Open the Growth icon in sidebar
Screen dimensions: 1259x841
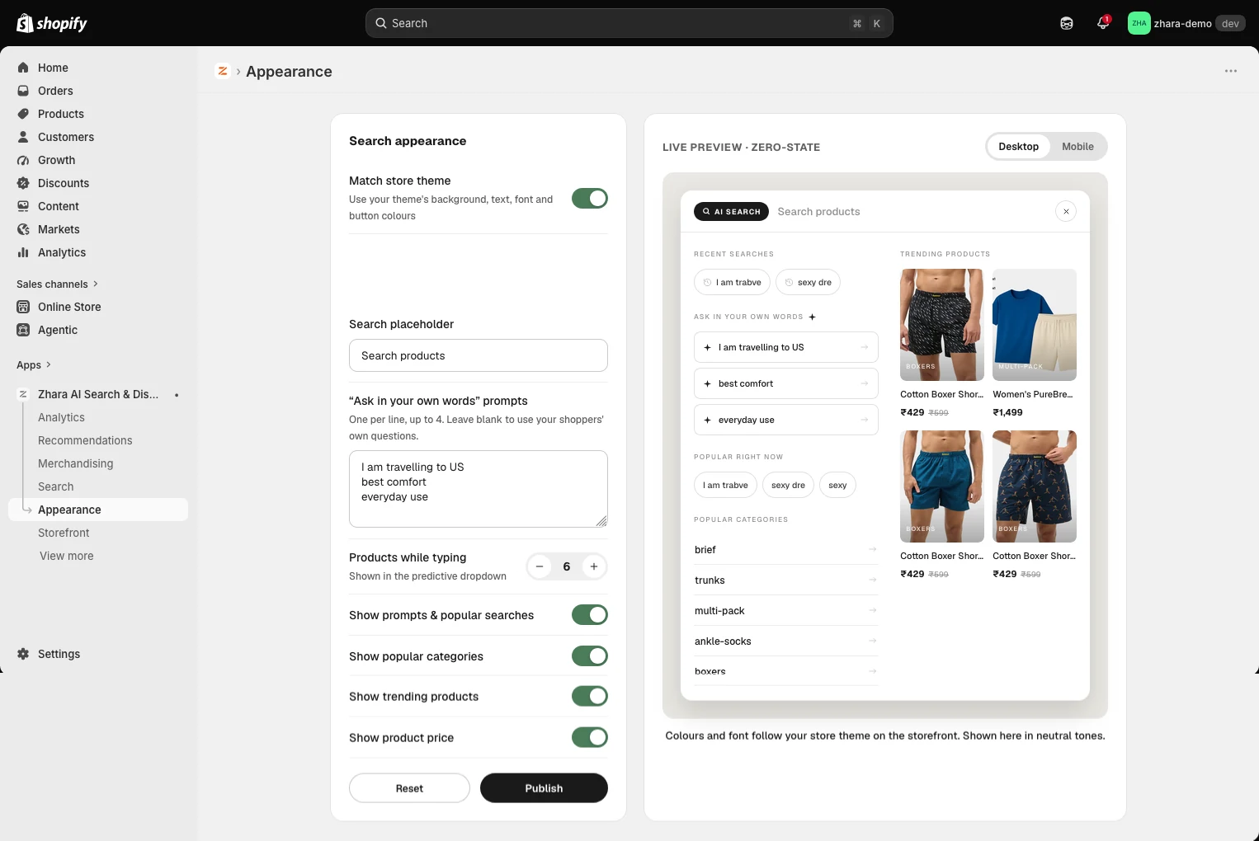point(23,160)
